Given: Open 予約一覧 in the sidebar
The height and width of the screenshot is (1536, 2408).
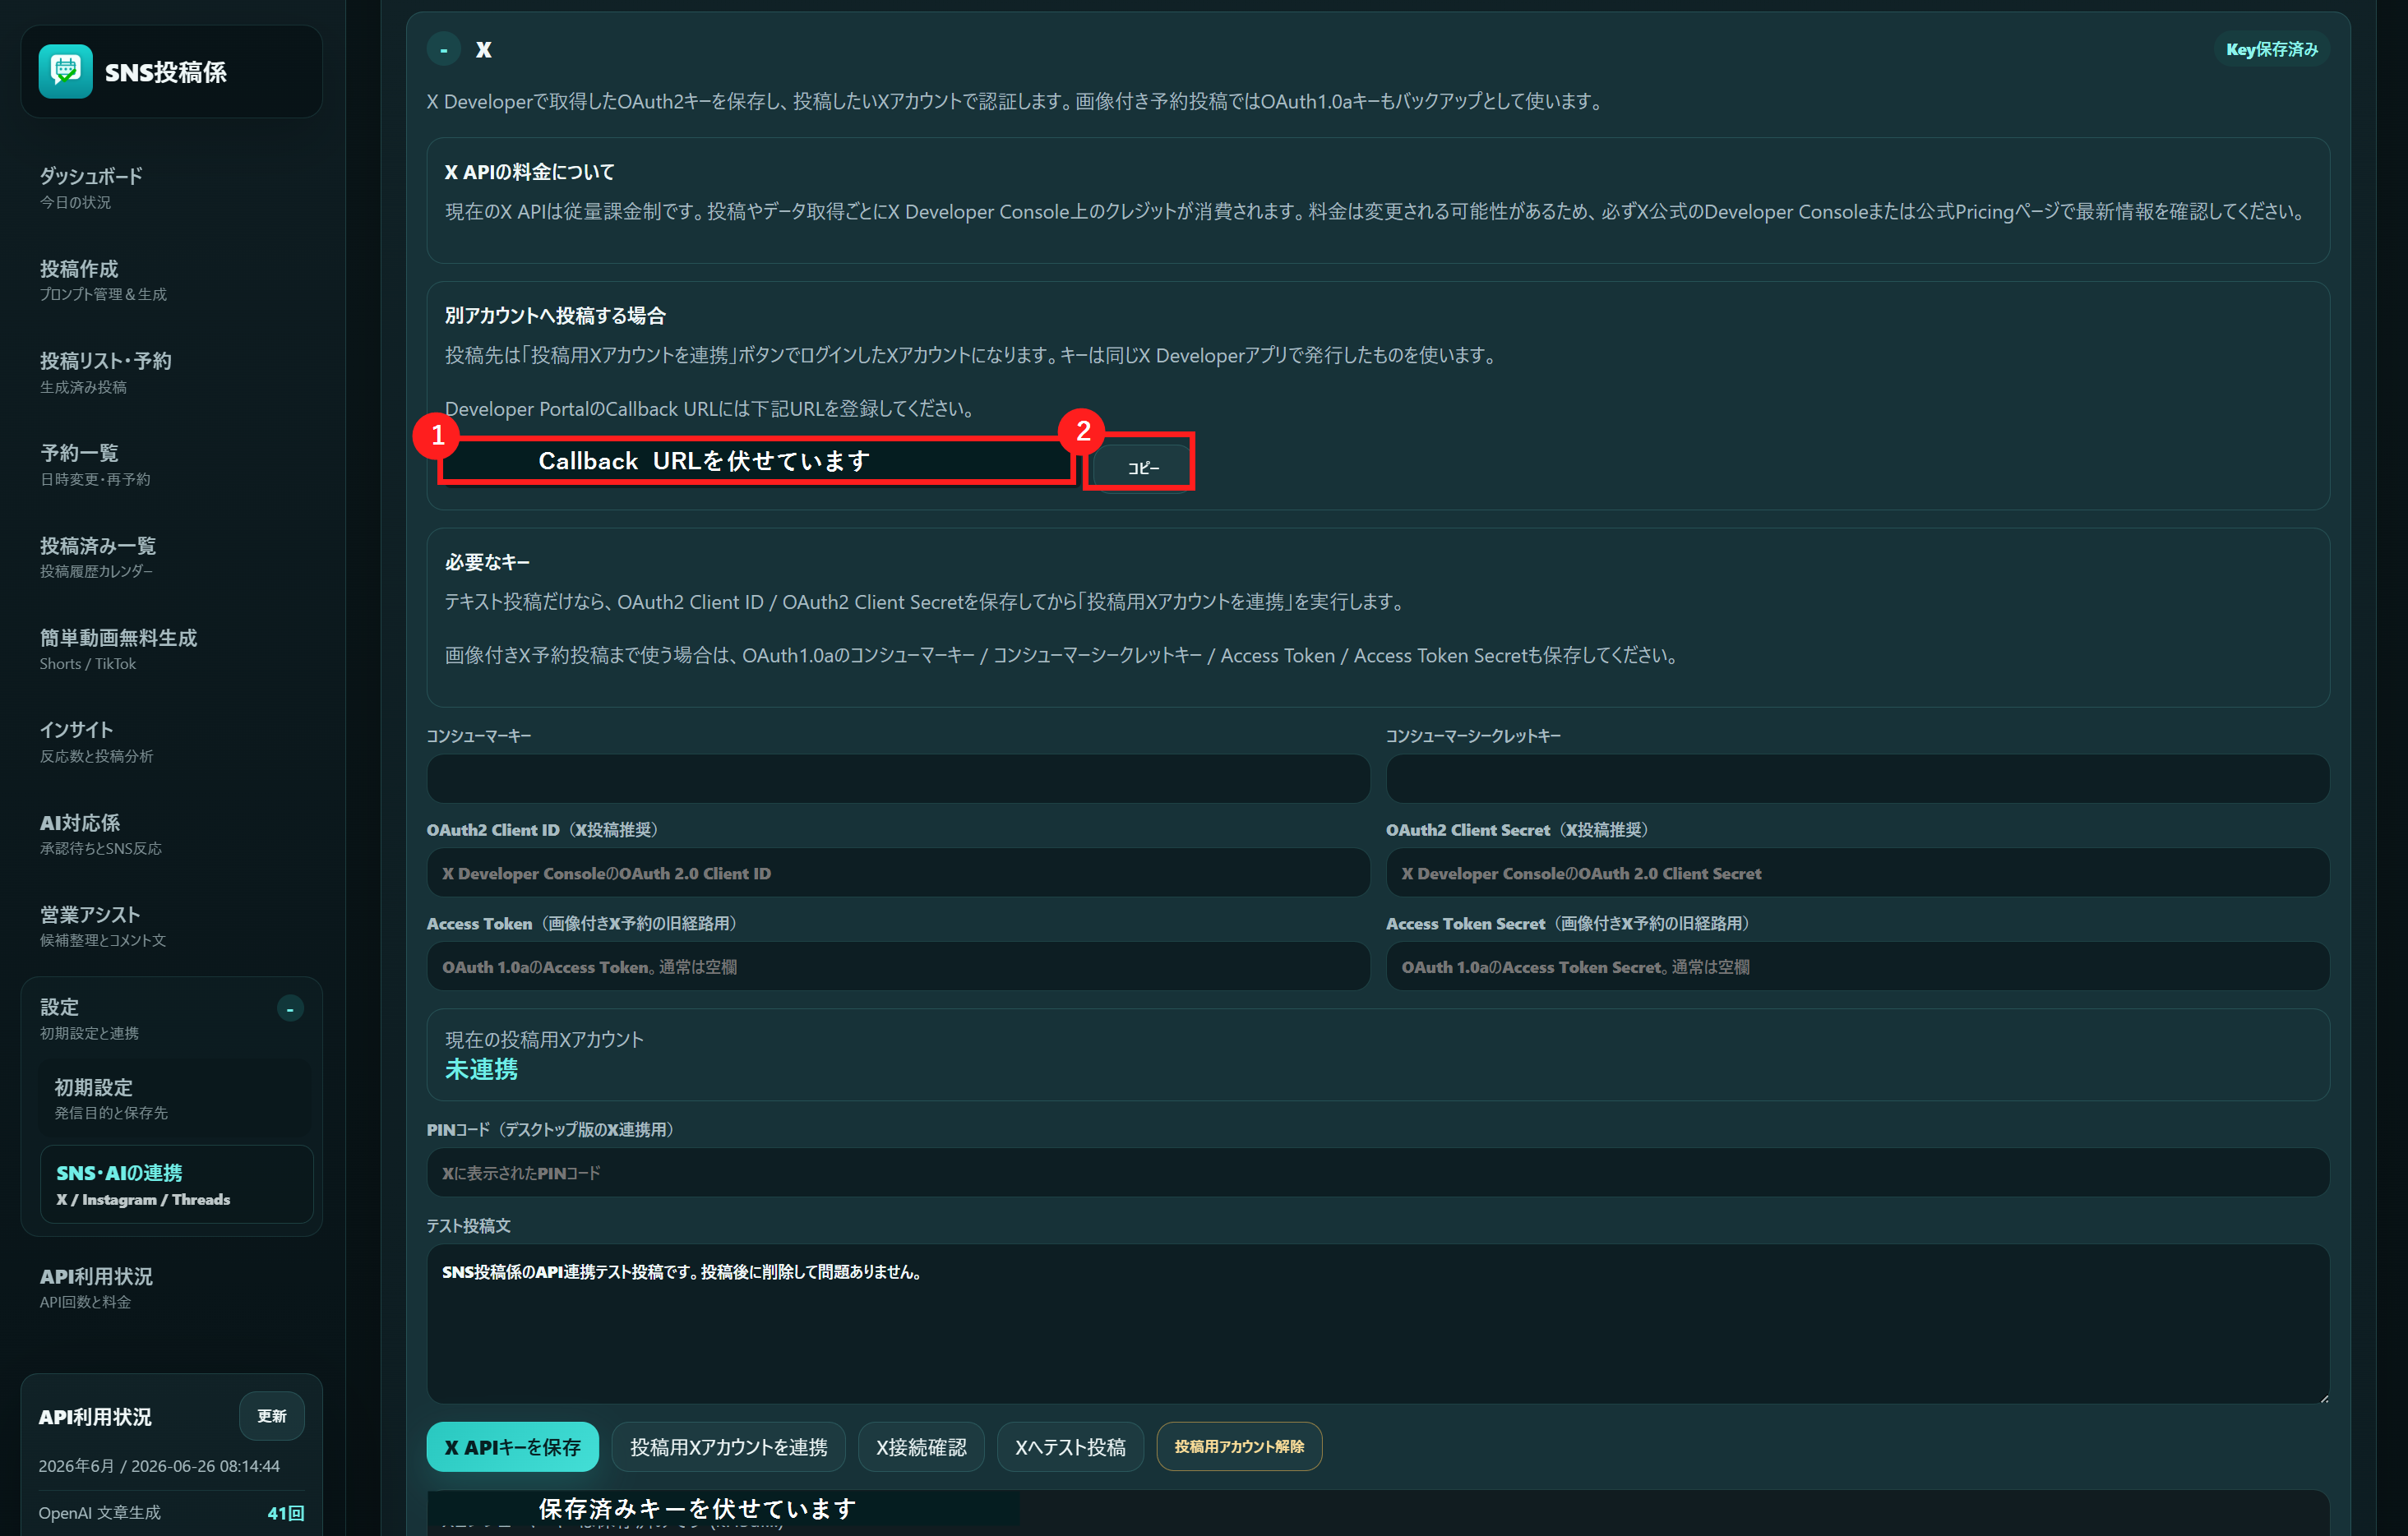Looking at the screenshot, I should click(171, 464).
